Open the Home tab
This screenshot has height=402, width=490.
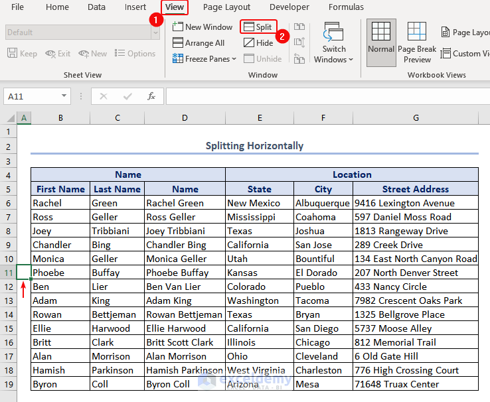click(x=57, y=7)
